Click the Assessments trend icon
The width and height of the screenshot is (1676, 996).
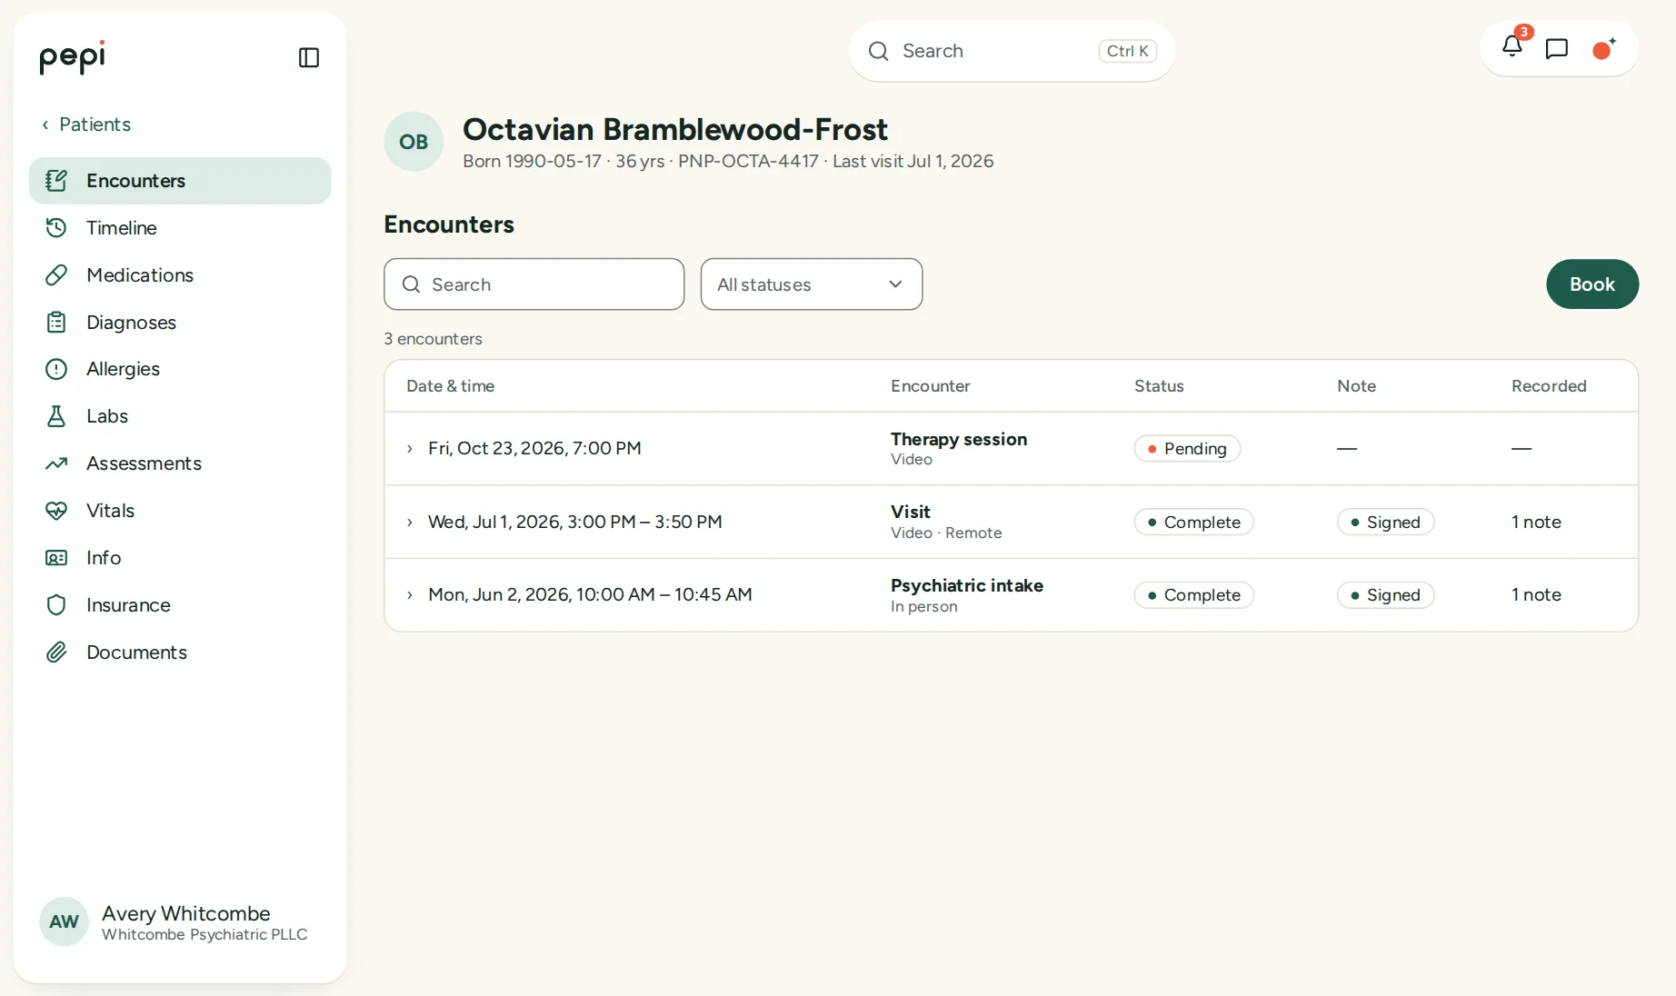[x=56, y=463]
